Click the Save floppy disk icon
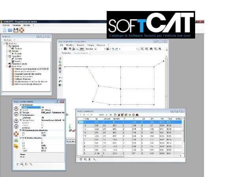Image resolution: width=237 pixels, height=177 pixels. pos(16,30)
